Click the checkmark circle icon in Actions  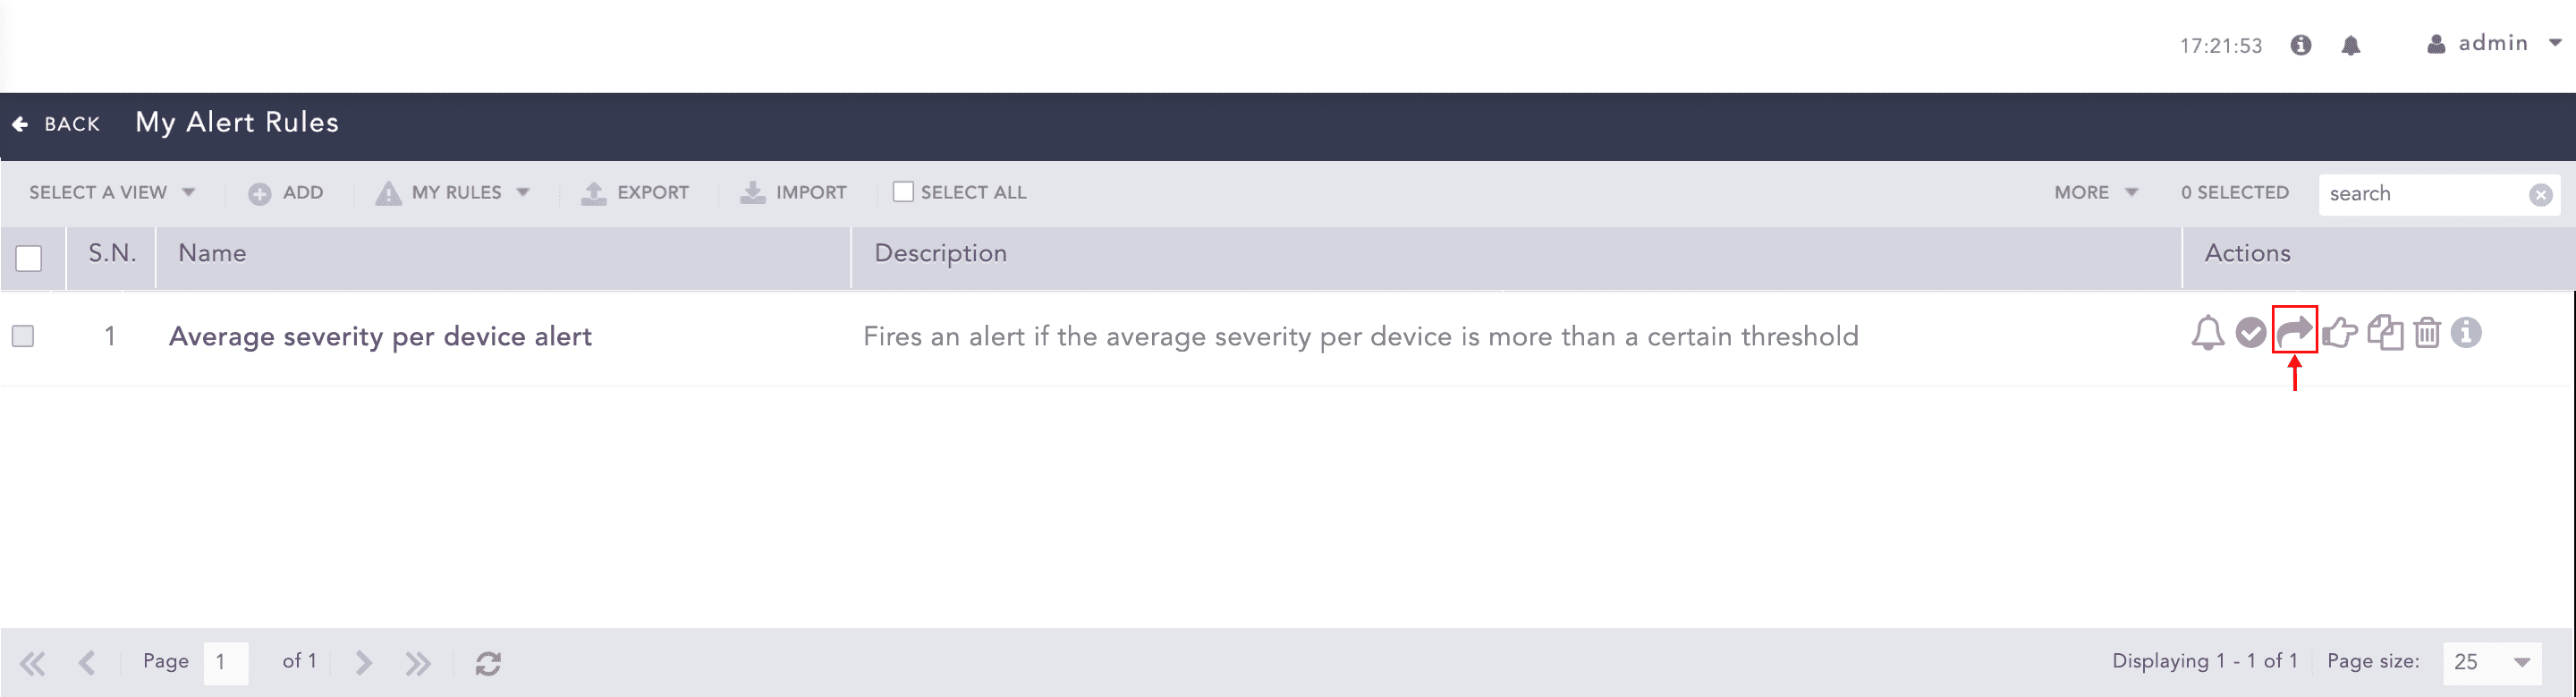click(2250, 333)
